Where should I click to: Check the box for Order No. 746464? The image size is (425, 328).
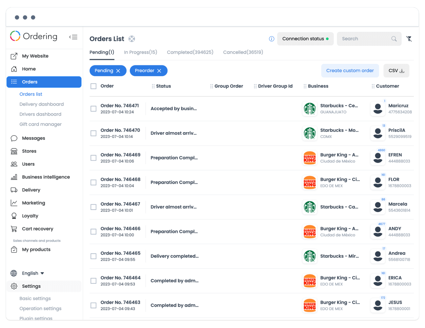pos(94,281)
